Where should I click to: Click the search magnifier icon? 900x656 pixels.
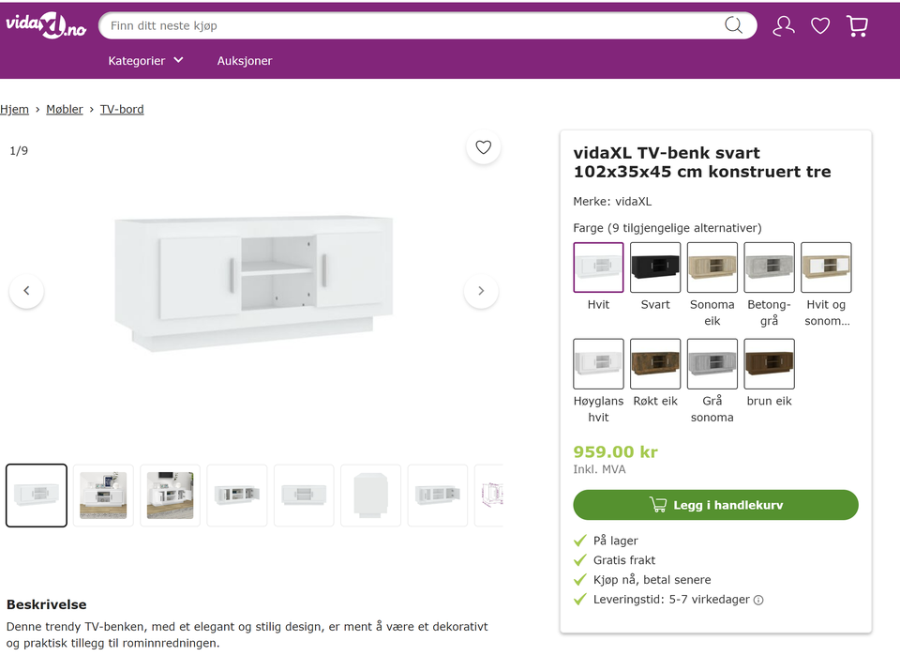pos(733,25)
